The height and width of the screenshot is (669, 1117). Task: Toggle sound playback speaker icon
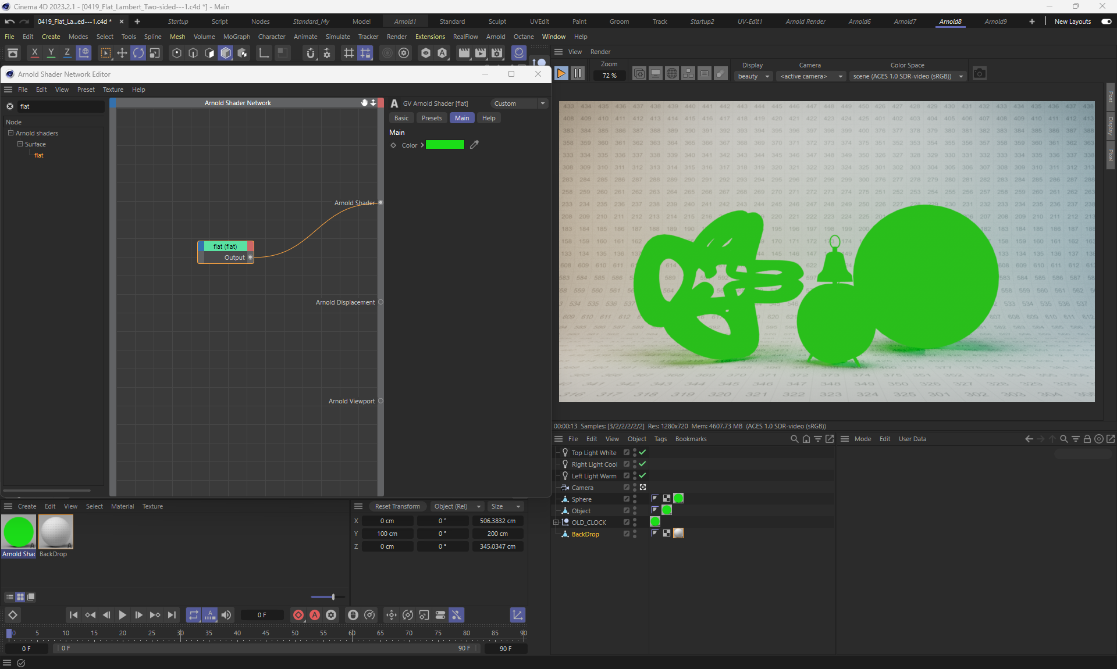[226, 615]
